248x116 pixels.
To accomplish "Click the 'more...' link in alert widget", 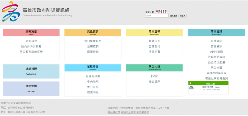I will 217,87.
